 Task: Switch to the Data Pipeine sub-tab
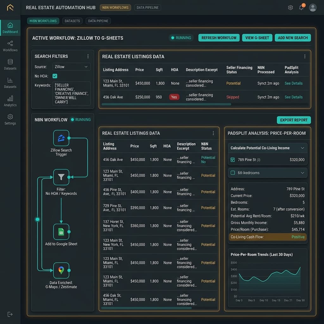tap(98, 21)
